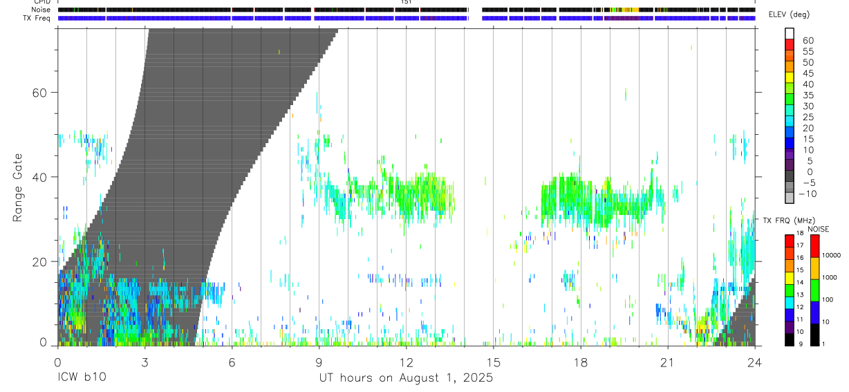Screen dimensions: 849x392
Task: Click 'UT hours on August 1, 2025' label
Action: (406, 378)
